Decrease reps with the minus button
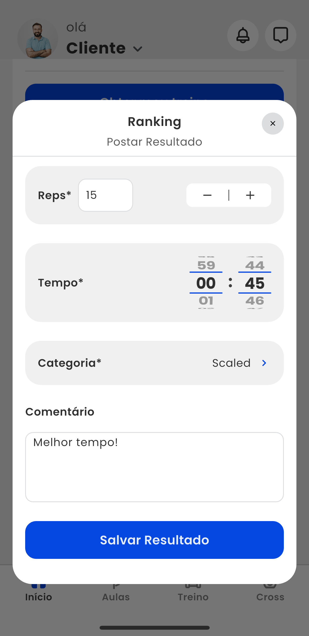The width and height of the screenshot is (309, 636). click(207, 195)
